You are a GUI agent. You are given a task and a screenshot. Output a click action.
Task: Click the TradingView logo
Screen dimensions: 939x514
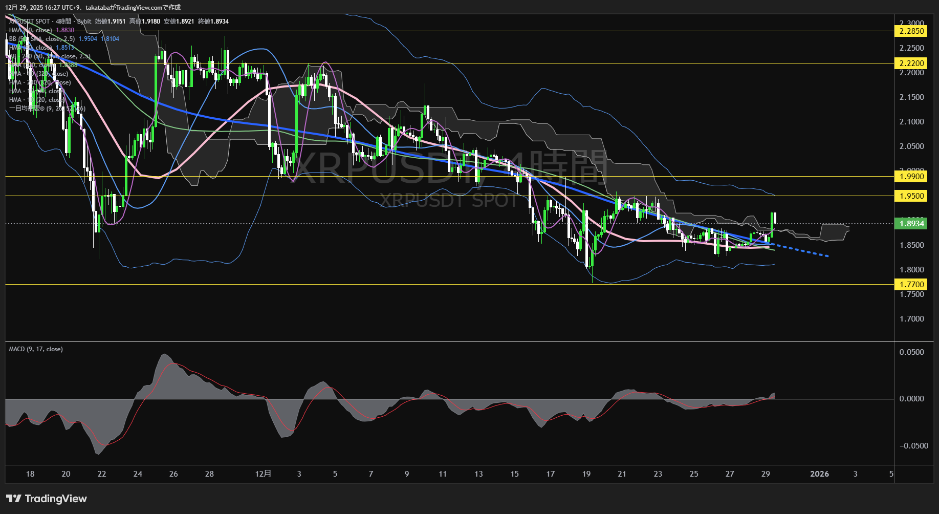coord(47,499)
